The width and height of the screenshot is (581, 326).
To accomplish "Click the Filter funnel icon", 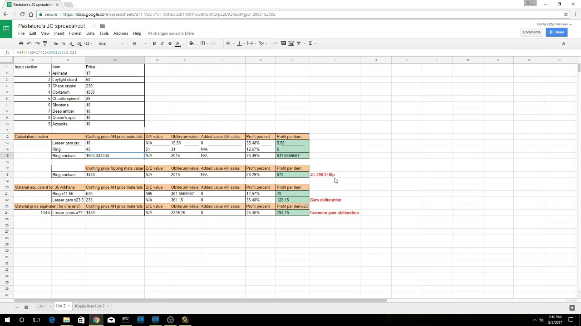I will click(x=300, y=43).
